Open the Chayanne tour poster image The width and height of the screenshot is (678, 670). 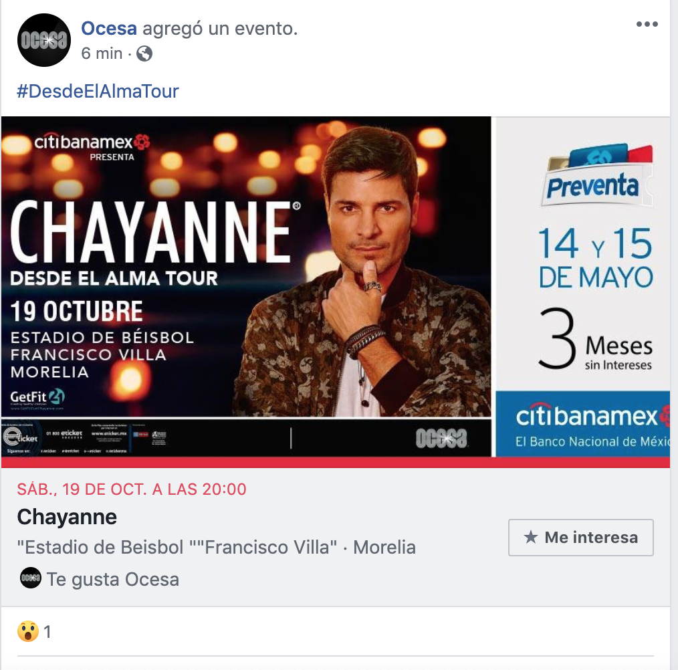click(336, 287)
